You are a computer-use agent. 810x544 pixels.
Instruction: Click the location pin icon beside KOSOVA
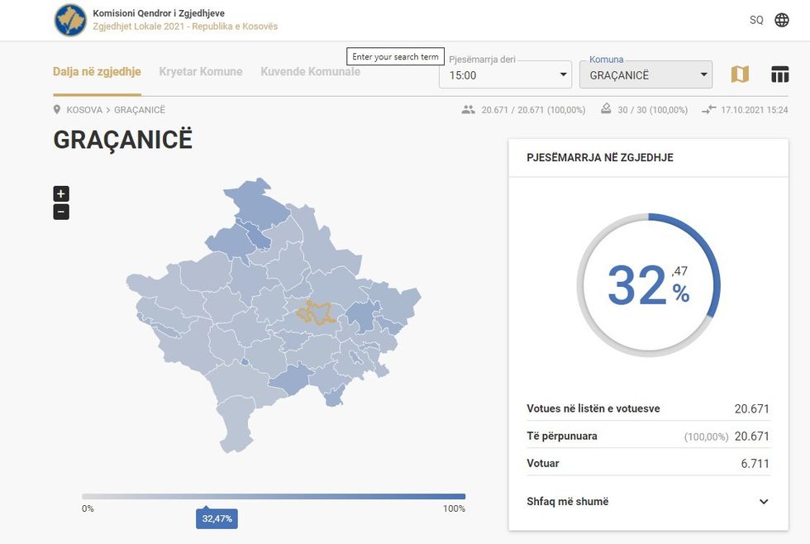coord(57,110)
